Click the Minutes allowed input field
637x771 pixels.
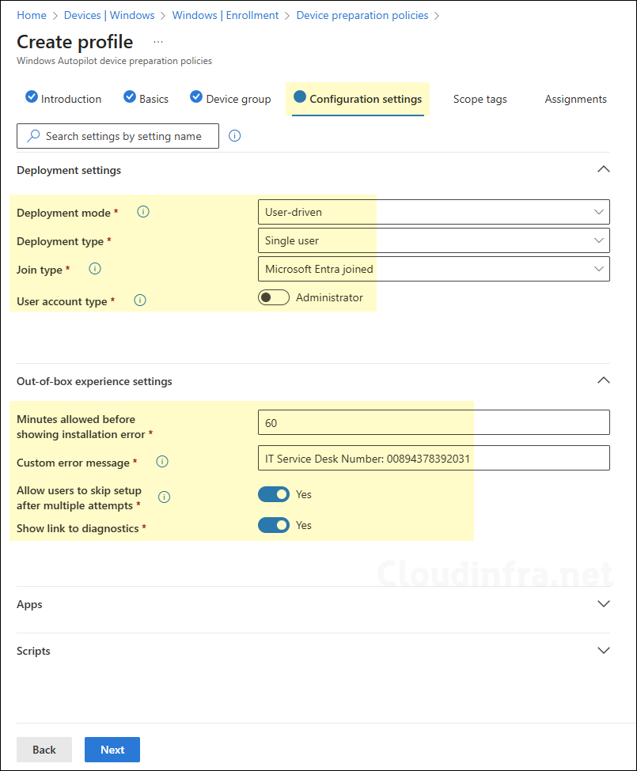point(434,423)
